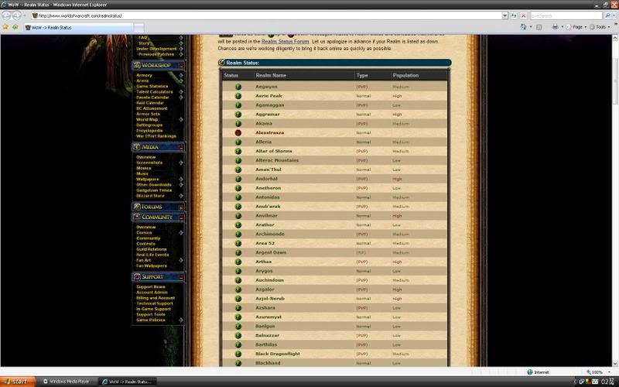Click the red down status icon for Alexstrasza

click(238, 132)
